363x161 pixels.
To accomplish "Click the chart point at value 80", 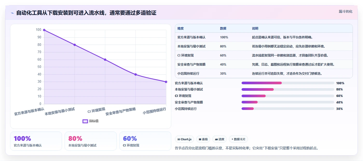I will click(x=74, y=45).
